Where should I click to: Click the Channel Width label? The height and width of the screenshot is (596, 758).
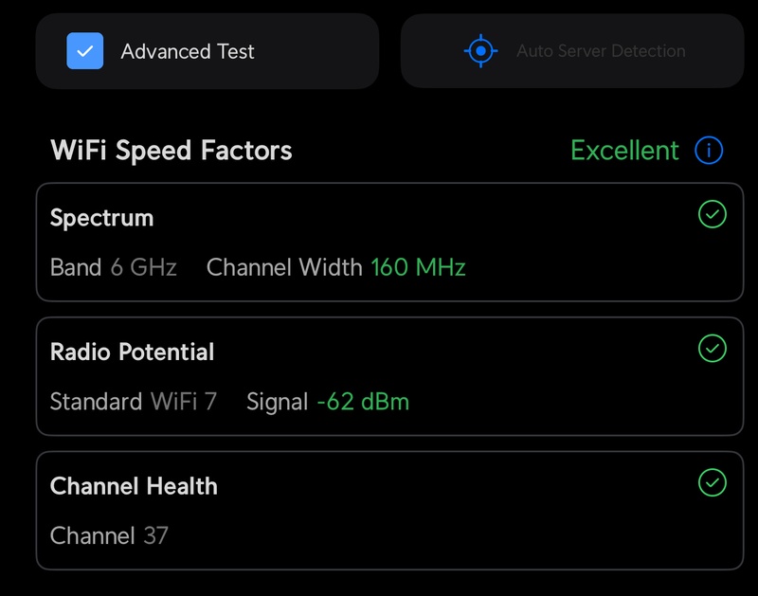pos(284,267)
